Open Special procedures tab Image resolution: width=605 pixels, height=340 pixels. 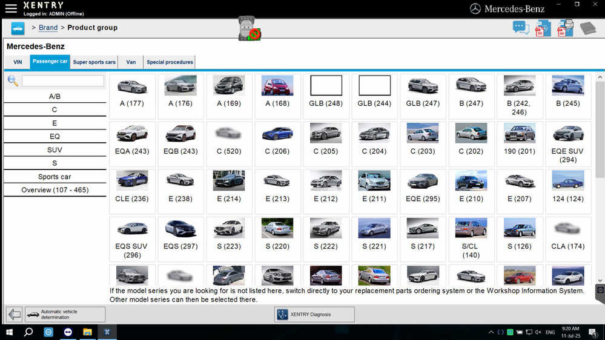point(170,62)
